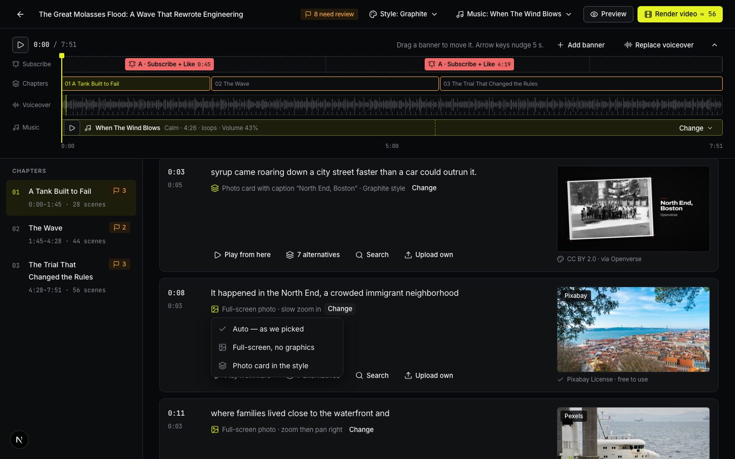735x459 pixels.
Task: Select the 02 The Wave chapter bar
Action: (x=325, y=84)
